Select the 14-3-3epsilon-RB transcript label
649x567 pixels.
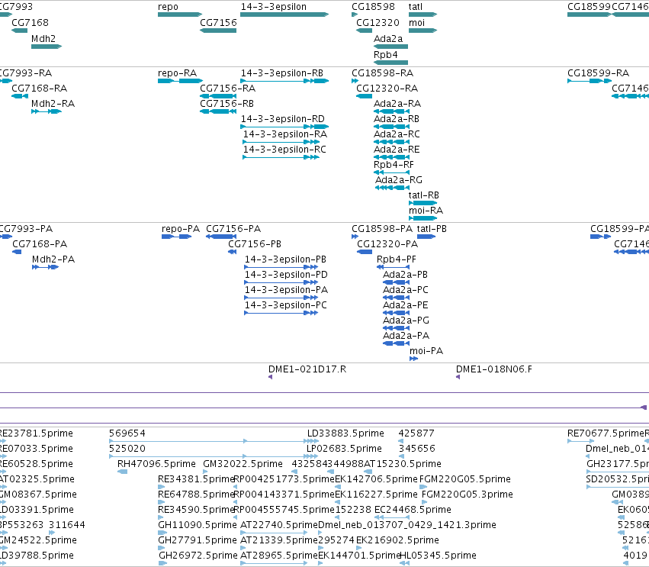[282, 73]
